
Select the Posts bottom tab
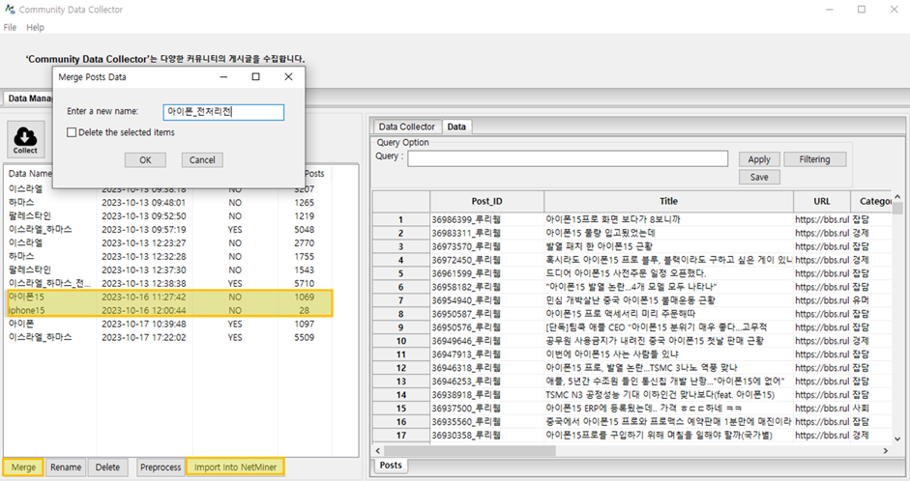tap(391, 465)
